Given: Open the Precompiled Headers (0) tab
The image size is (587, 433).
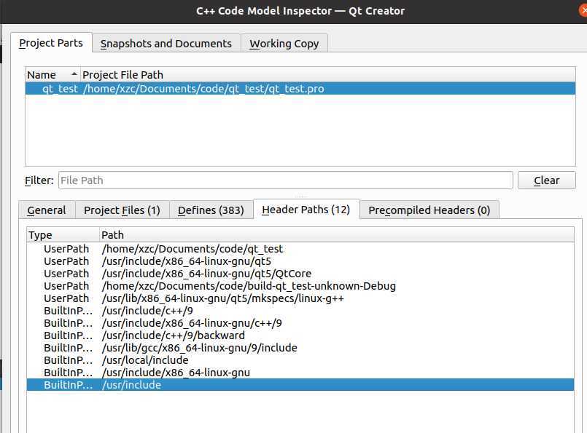Looking at the screenshot, I should pos(429,210).
